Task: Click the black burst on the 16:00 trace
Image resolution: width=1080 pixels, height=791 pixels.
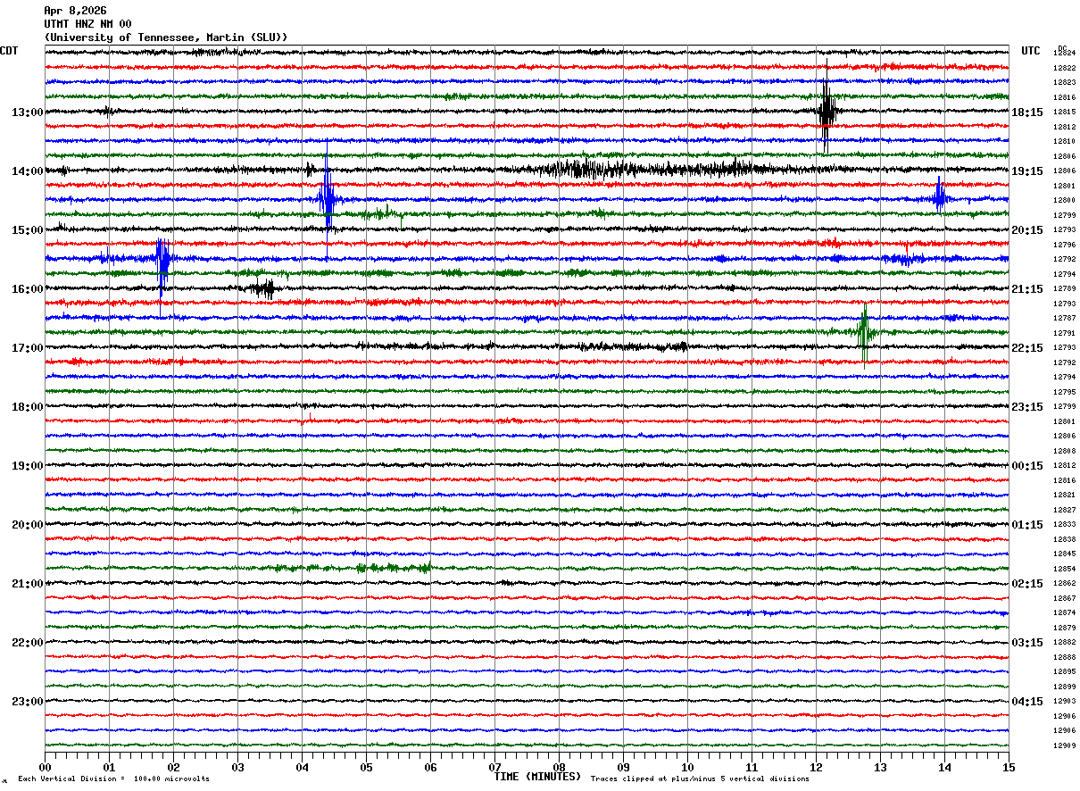Action: (263, 288)
